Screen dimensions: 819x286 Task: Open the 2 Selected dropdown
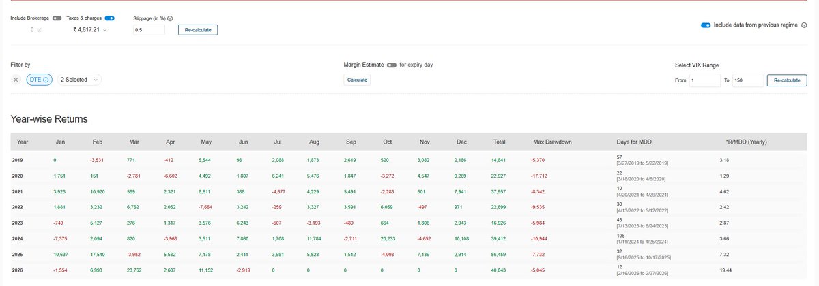coord(79,80)
